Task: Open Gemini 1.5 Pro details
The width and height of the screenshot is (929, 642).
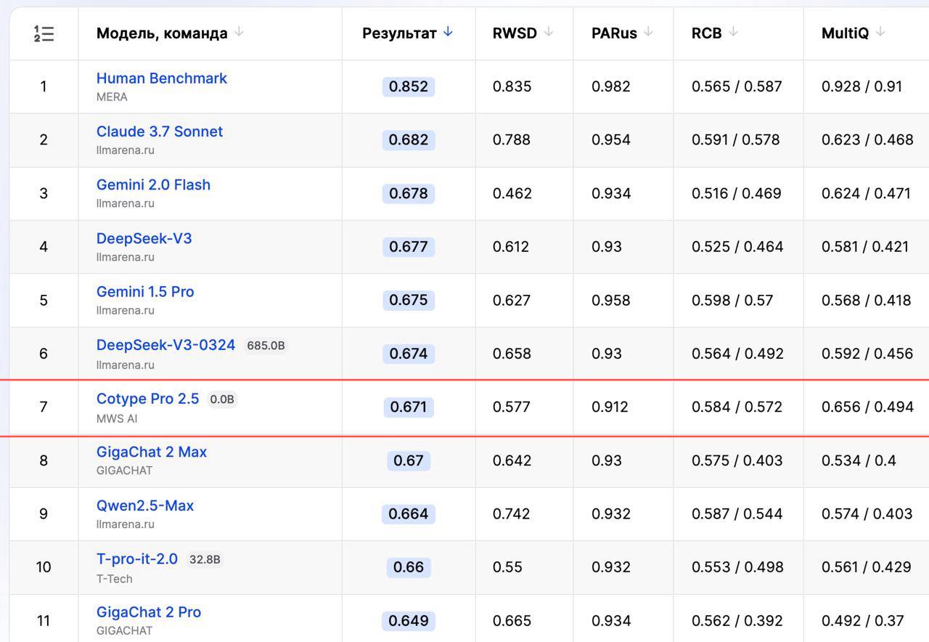Action: point(145,291)
